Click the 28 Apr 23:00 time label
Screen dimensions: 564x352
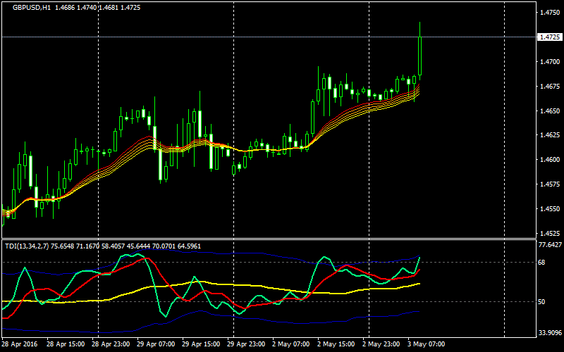(x=111, y=344)
